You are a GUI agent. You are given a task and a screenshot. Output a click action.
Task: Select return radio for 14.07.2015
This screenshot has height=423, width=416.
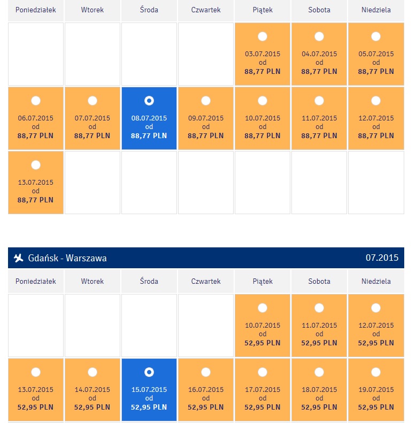click(93, 372)
